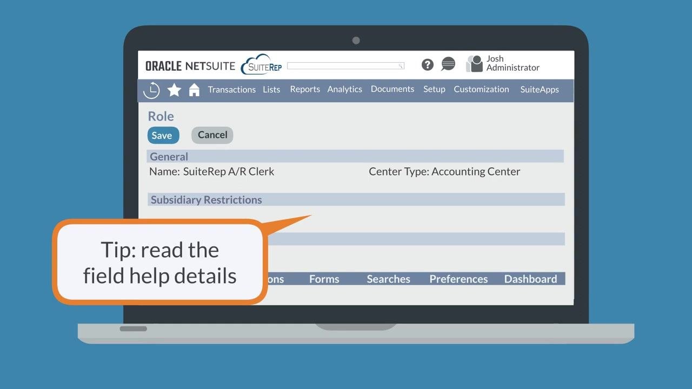
Task: Click the user role avatar icon
Action: pyautogui.click(x=474, y=64)
